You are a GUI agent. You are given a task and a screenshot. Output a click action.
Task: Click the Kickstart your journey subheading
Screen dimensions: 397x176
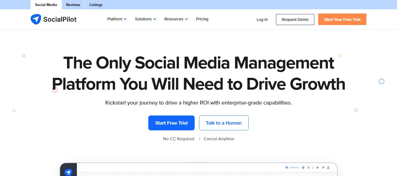point(198,103)
